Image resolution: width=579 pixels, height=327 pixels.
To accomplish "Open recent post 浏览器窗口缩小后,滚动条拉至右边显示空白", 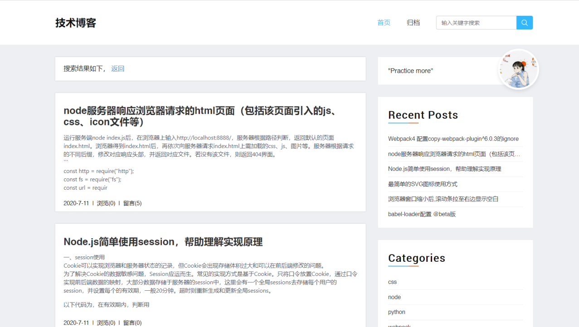I will (443, 199).
